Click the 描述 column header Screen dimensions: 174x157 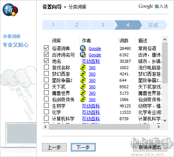pyautogui.click(x=149, y=41)
